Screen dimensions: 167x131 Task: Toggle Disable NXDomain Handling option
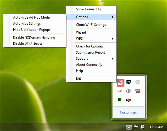tap(35, 37)
